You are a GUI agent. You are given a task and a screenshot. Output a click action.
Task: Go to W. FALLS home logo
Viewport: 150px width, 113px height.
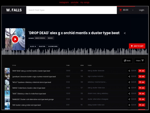(14, 10)
